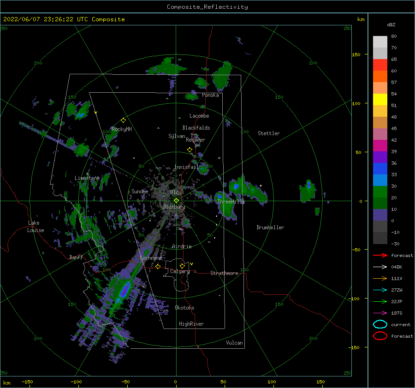Click the Sundre label
The height and width of the screenshot is (388, 415).
pyautogui.click(x=140, y=191)
